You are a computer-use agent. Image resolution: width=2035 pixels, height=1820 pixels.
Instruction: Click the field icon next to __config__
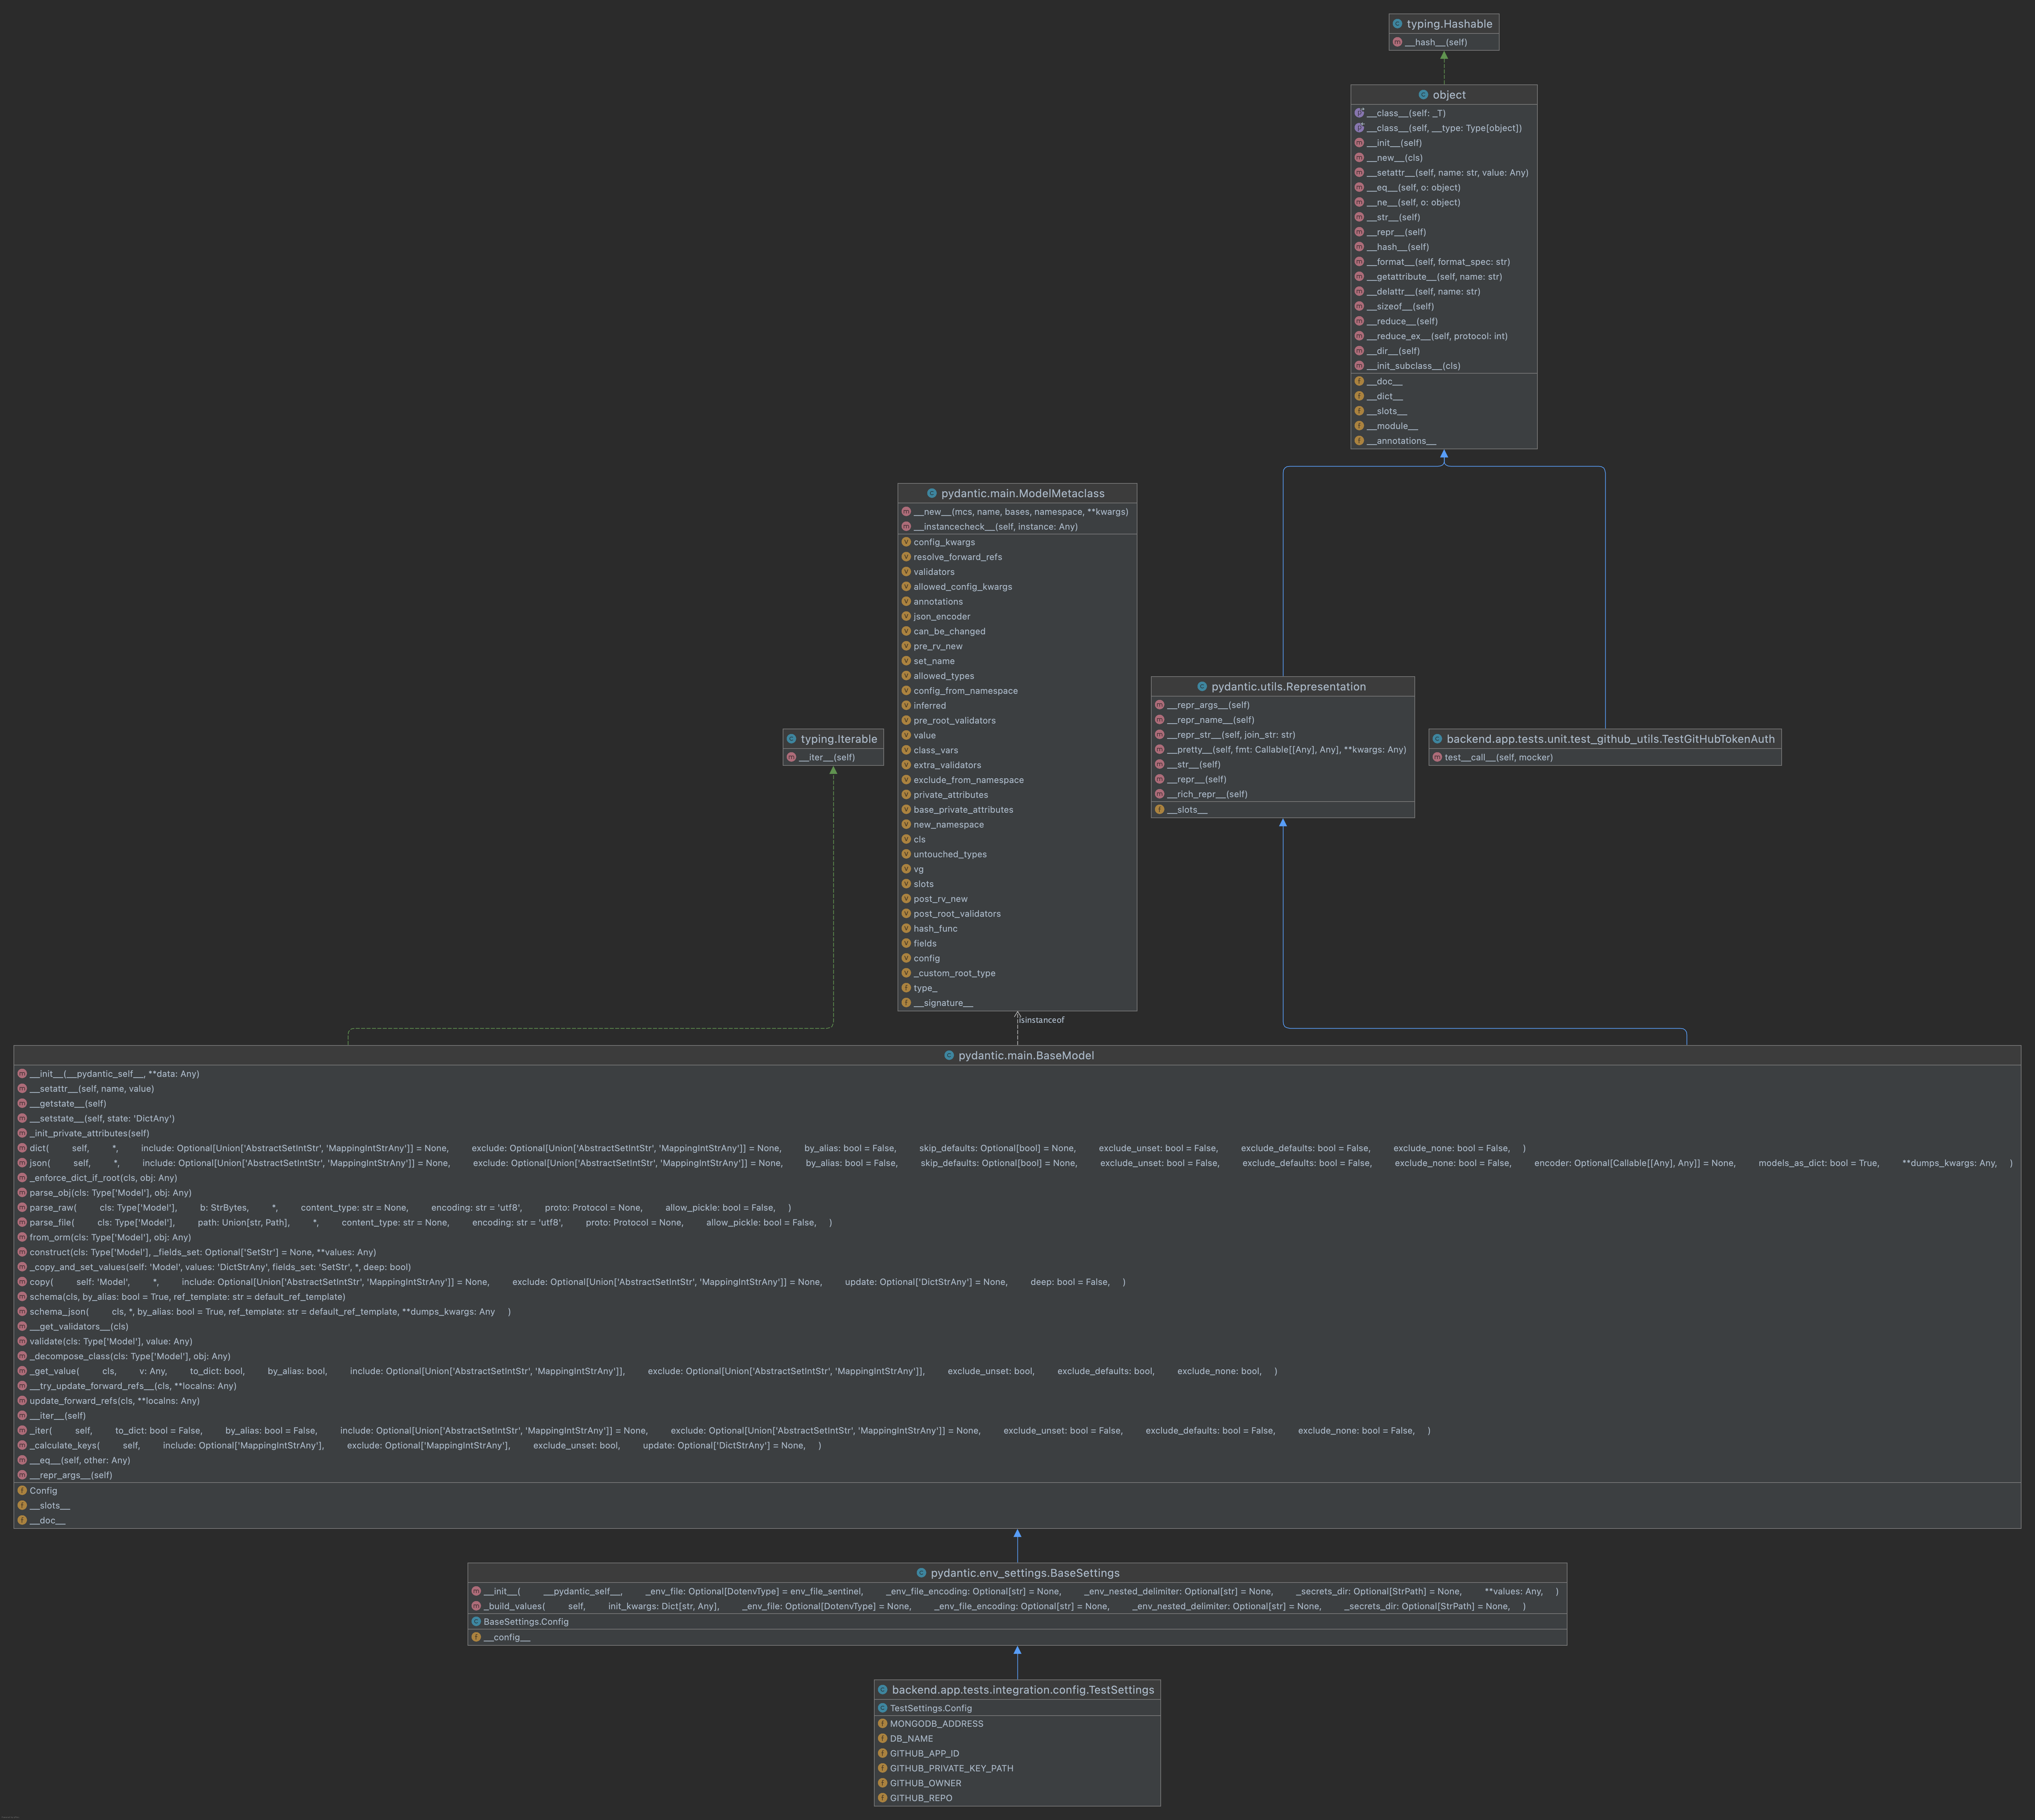(476, 1637)
